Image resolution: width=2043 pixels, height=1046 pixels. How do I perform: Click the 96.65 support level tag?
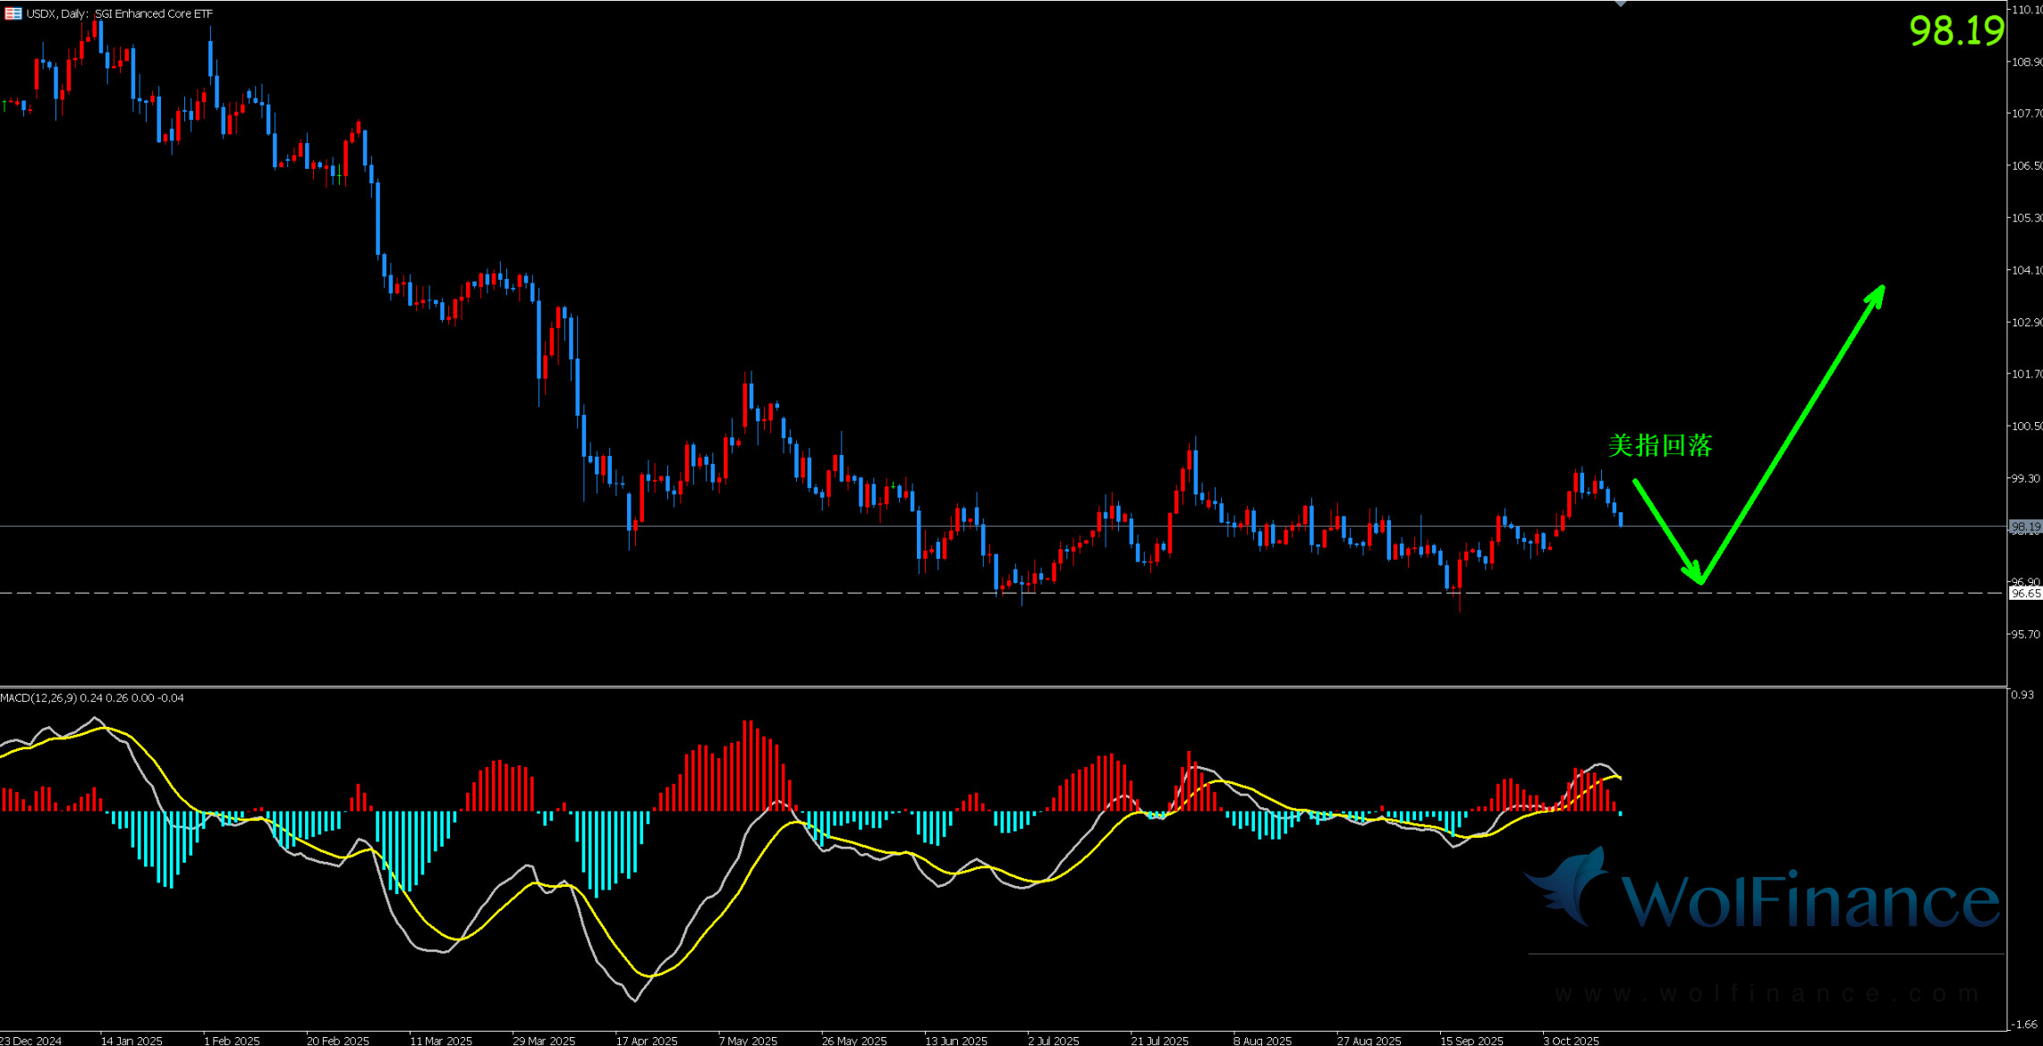[x=2025, y=594]
